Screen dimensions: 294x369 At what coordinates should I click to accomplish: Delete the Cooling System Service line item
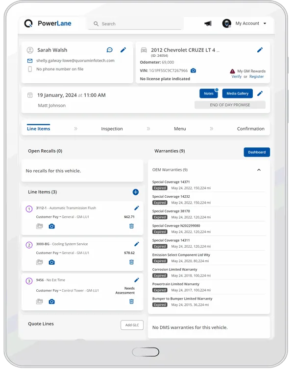(131, 262)
